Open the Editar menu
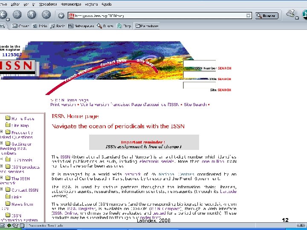 pyautogui.click(x=15, y=4)
